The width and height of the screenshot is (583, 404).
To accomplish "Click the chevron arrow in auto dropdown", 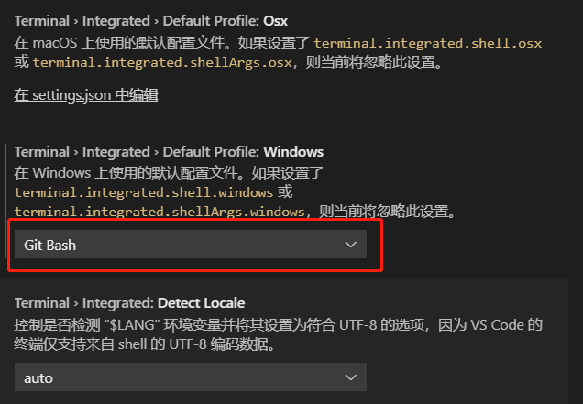I will pos(350,377).
